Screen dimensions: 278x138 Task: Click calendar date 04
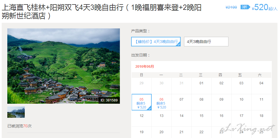(x=261, y=86)
